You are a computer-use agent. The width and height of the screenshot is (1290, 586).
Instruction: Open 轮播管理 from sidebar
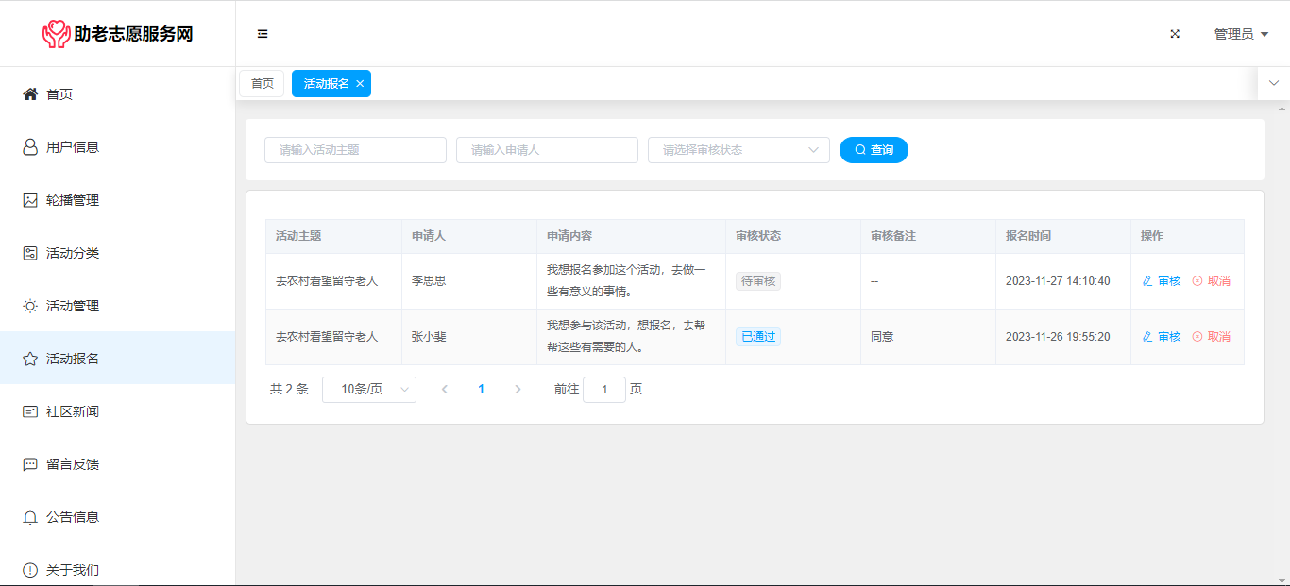coord(72,200)
